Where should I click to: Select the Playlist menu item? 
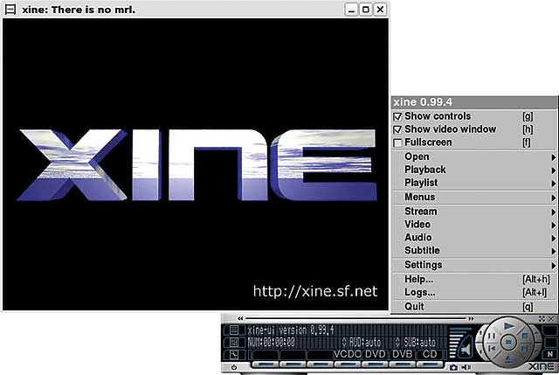pos(474,183)
